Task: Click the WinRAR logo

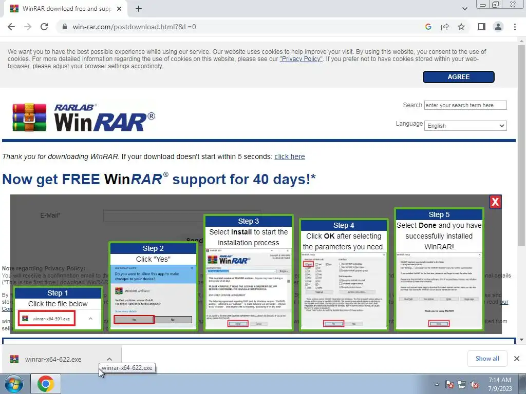Action: [84, 117]
